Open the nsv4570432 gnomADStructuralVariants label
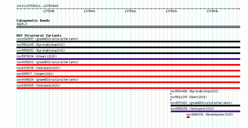 click(201, 103)
